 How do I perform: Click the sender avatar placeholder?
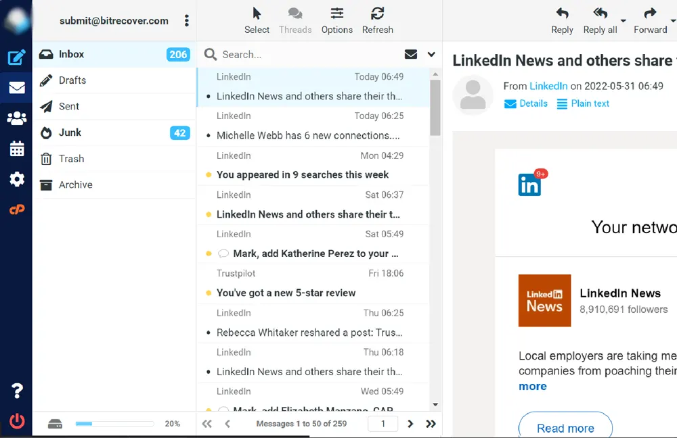[x=473, y=95]
